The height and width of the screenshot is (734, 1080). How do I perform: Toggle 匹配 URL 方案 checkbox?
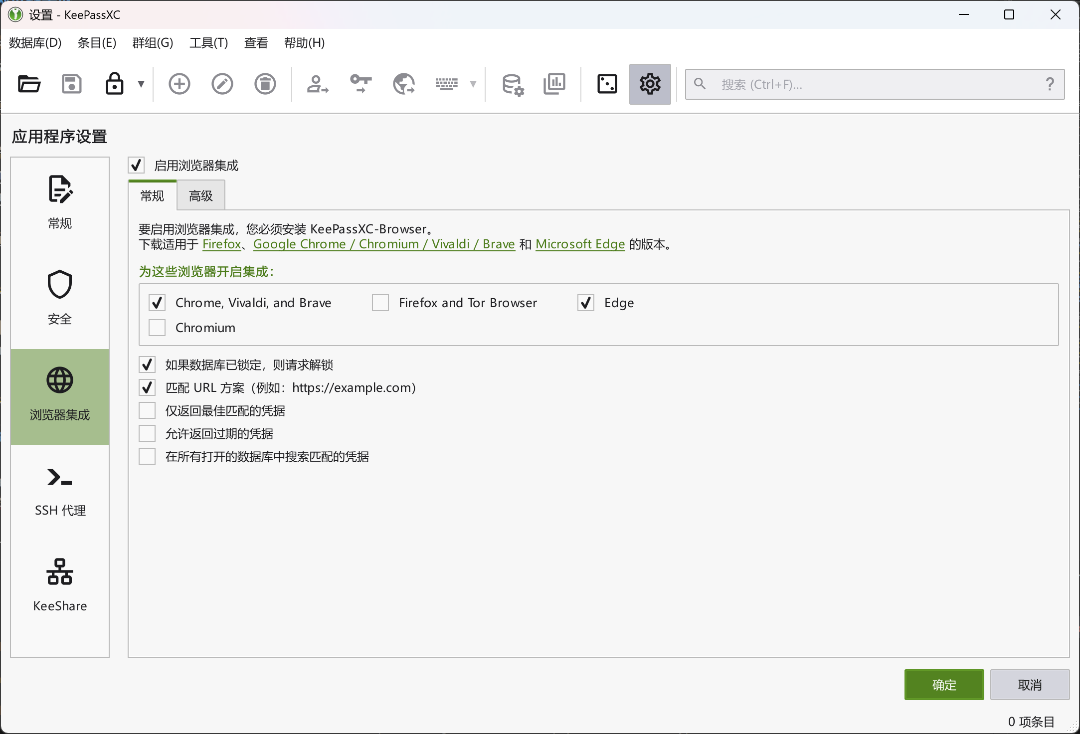pyautogui.click(x=147, y=387)
